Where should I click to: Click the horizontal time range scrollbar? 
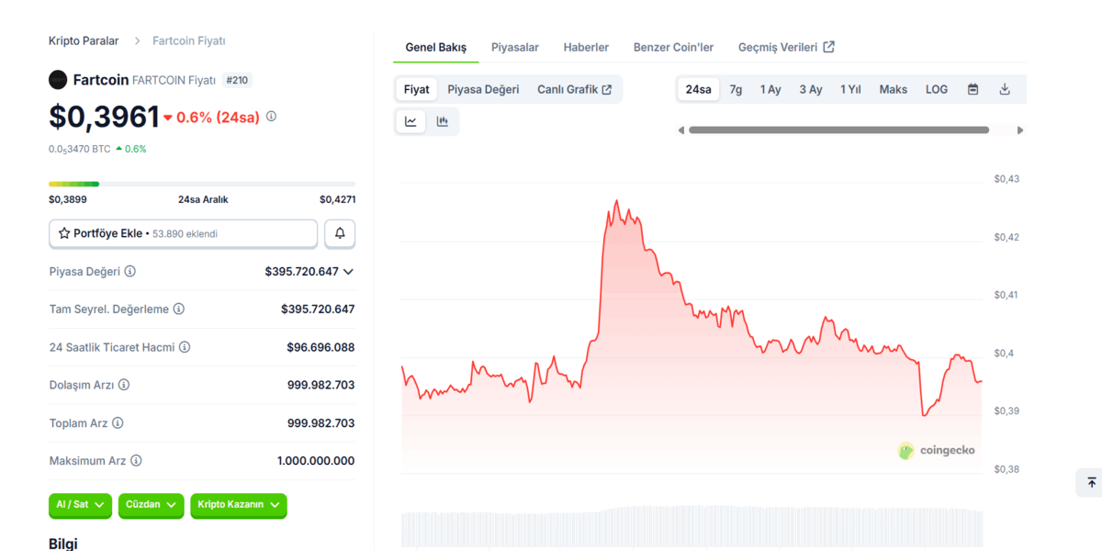pos(838,130)
